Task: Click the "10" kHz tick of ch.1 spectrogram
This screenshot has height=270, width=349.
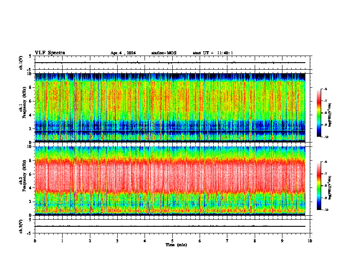Action: 30,74
